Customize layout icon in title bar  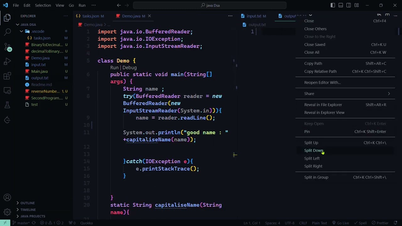(356, 5)
